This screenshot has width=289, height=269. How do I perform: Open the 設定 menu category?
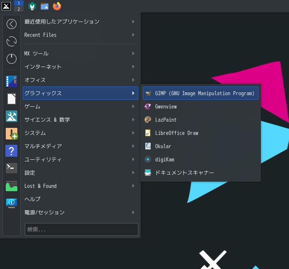click(x=81, y=173)
